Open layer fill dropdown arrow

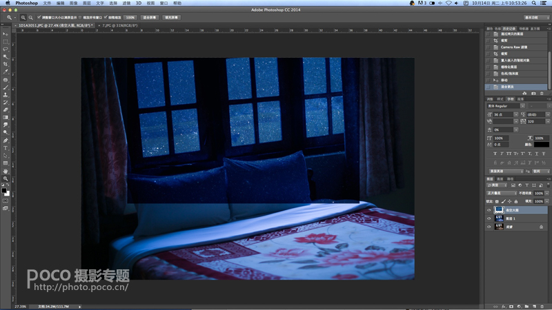547,201
